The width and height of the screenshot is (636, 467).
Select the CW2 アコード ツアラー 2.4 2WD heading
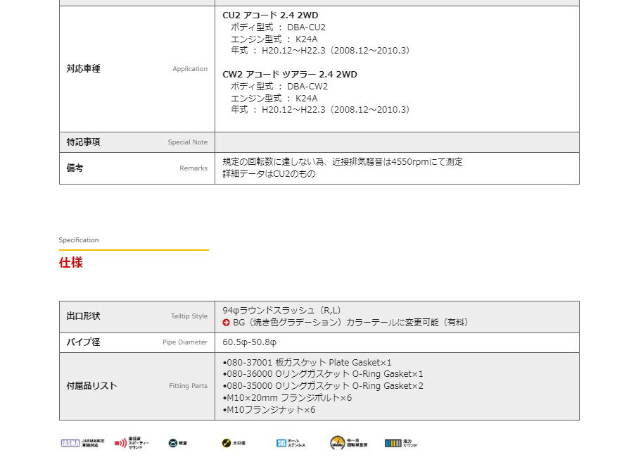(x=290, y=75)
